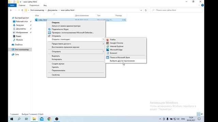Click Восстановить прежнюю версию

tap(76, 47)
